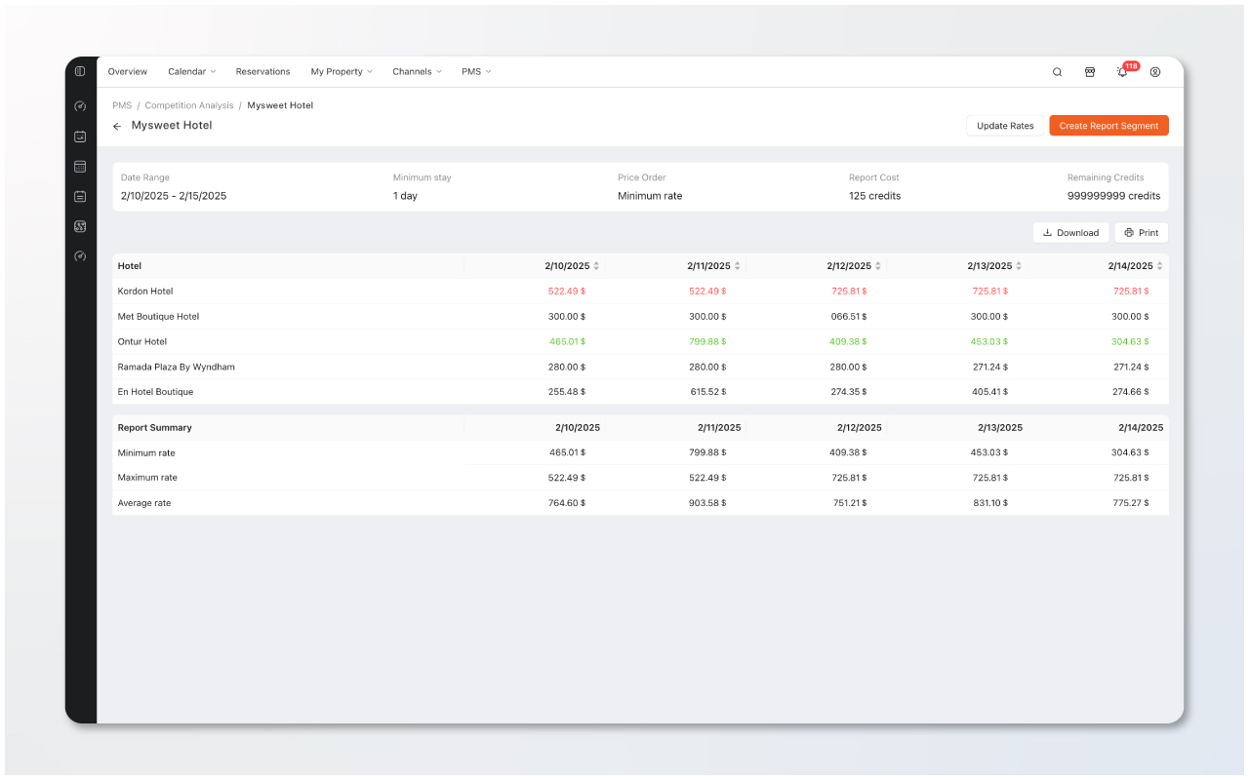
Task: Open the search icon in top bar
Action: point(1057,72)
